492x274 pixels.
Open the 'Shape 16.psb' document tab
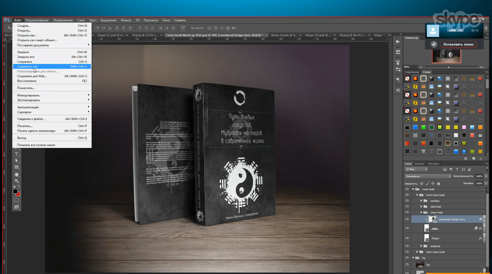[283, 35]
